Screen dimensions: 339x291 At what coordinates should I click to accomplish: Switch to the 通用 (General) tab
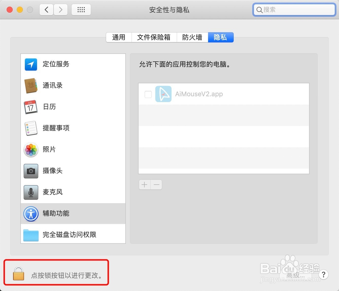118,37
